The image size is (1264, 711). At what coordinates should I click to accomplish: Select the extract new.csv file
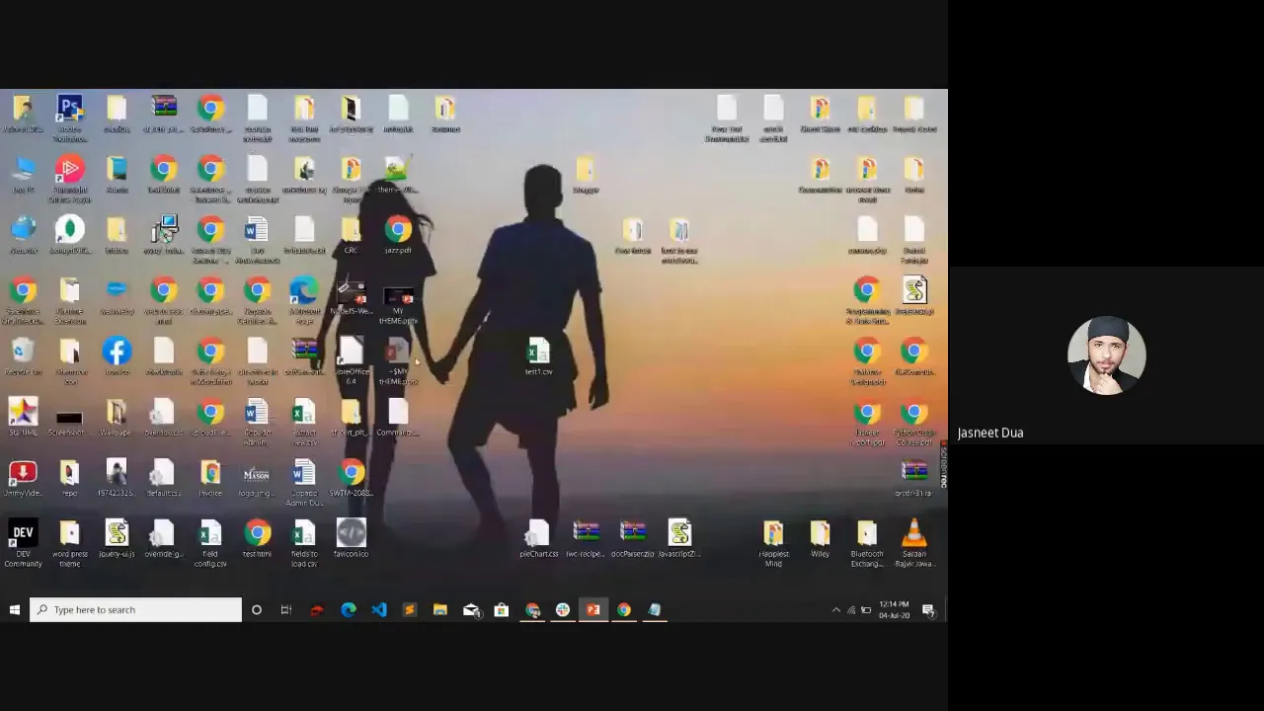pyautogui.click(x=304, y=423)
